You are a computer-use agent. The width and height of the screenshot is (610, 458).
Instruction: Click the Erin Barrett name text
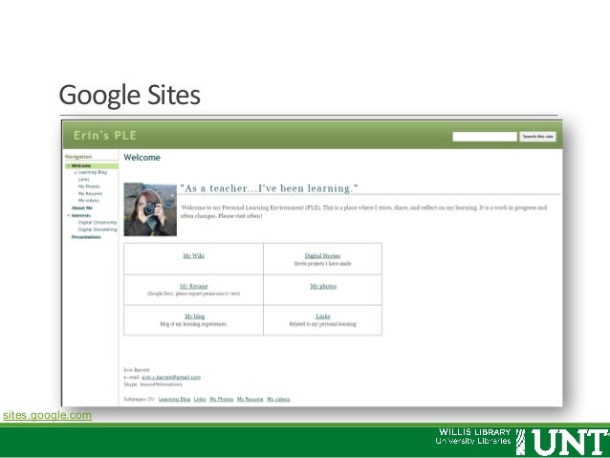click(x=137, y=370)
